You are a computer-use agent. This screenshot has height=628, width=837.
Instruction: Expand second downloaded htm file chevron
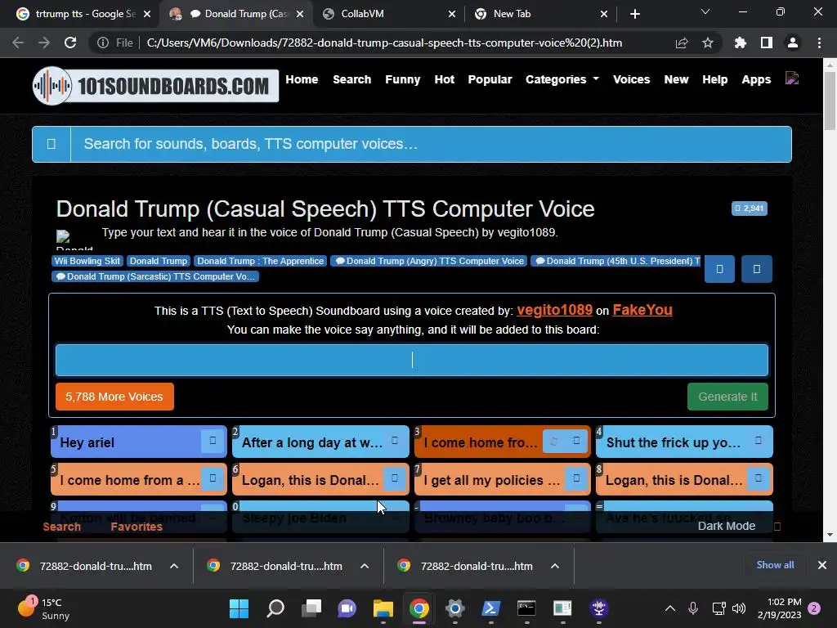[365, 566]
